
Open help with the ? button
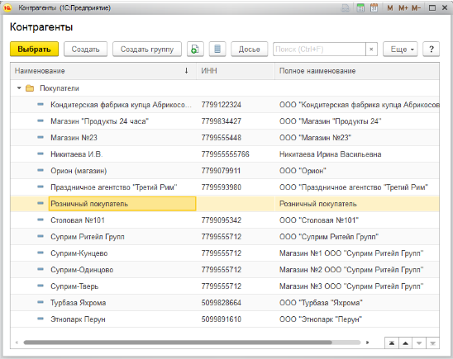432,49
